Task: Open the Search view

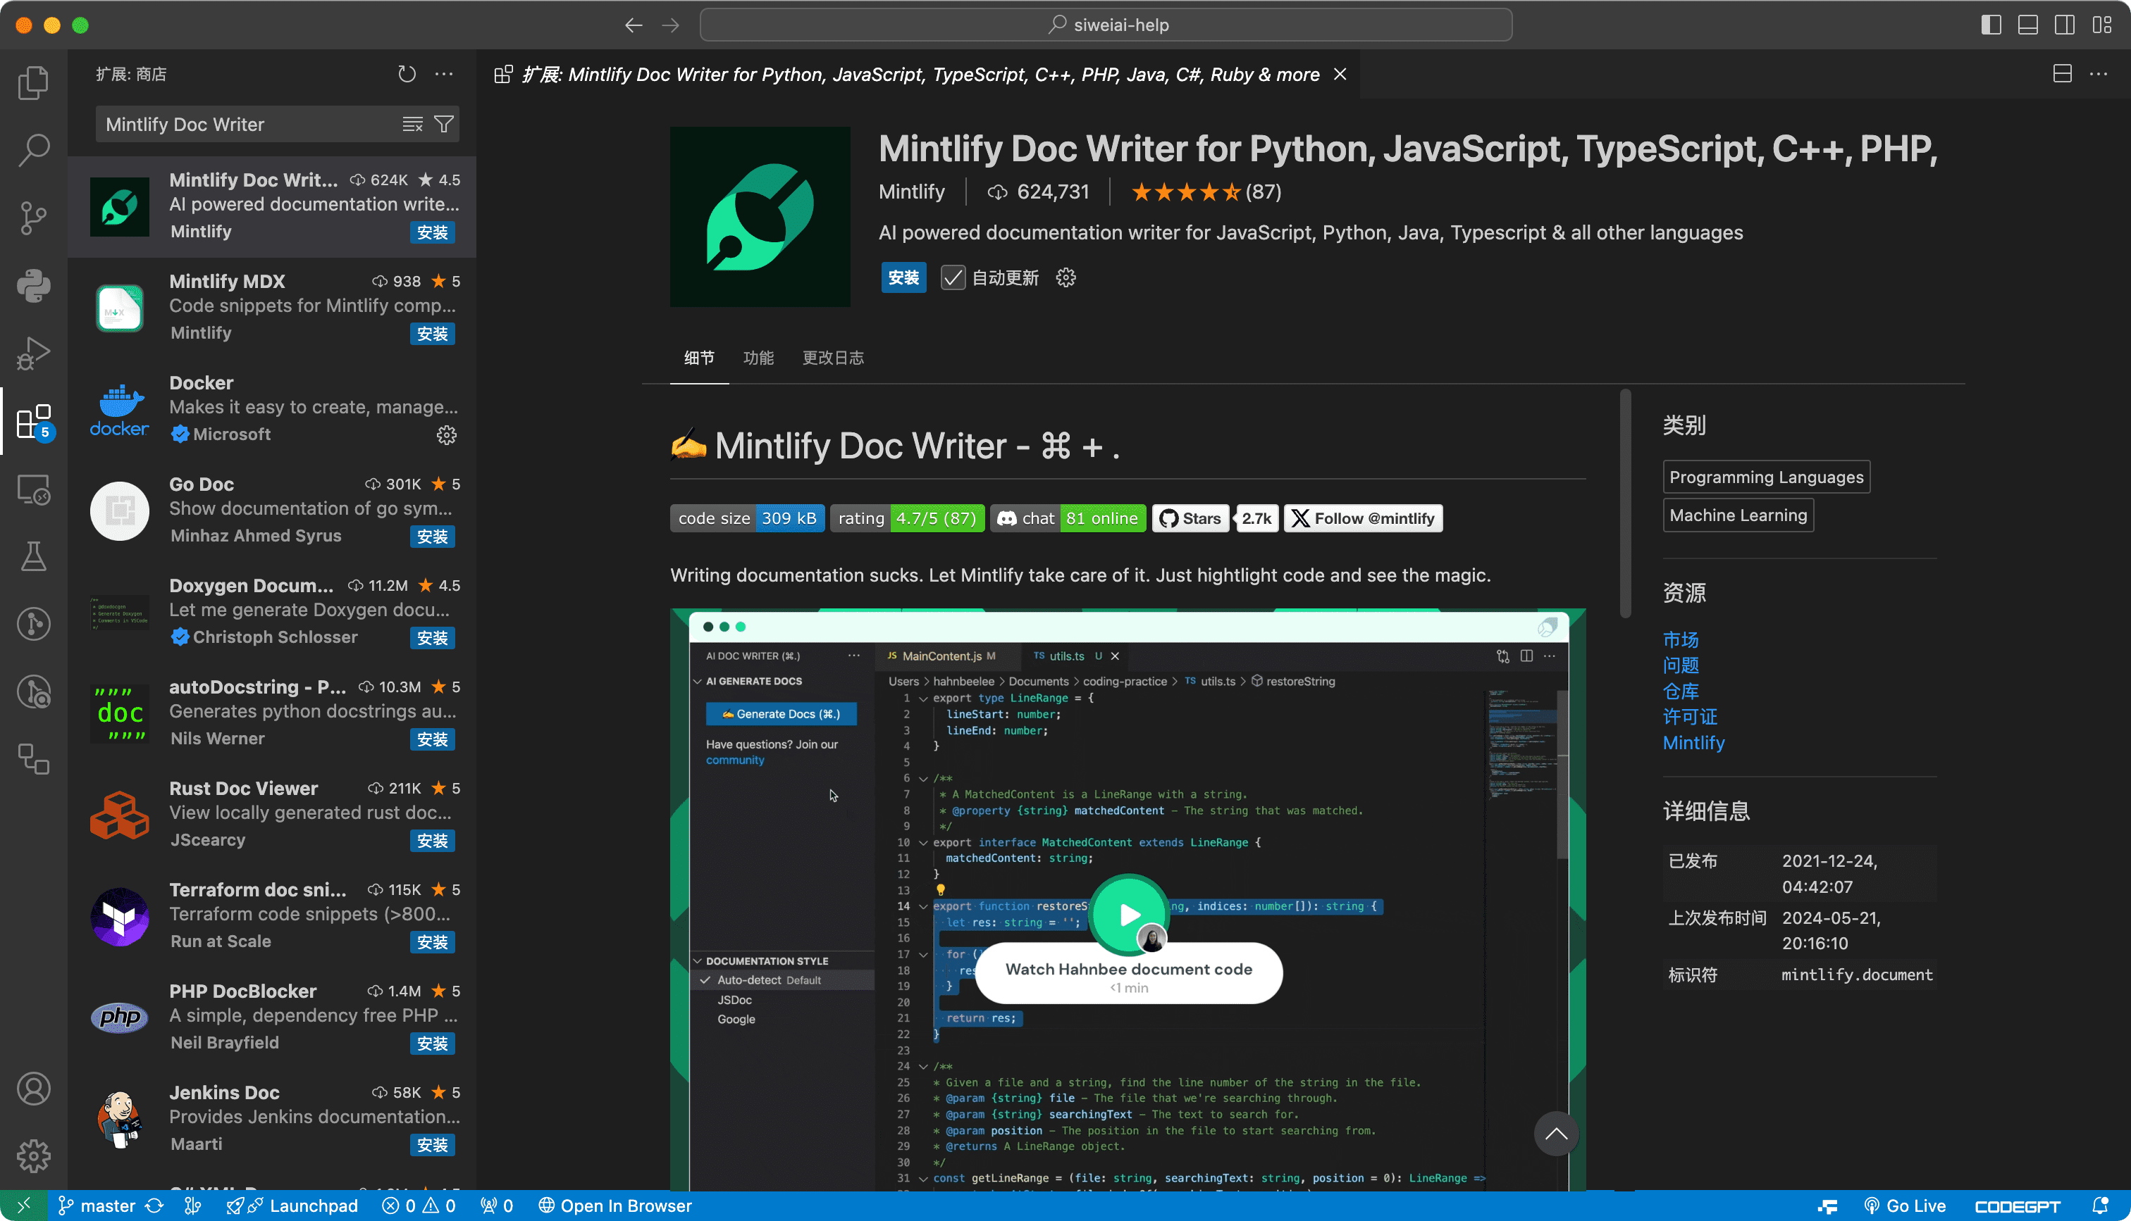Action: (x=34, y=149)
